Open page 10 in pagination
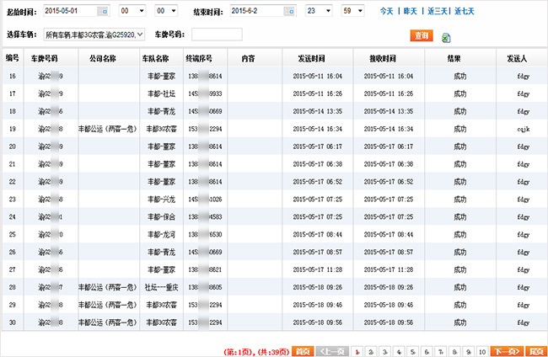Viewport: 548px width, 357px height. click(x=482, y=352)
